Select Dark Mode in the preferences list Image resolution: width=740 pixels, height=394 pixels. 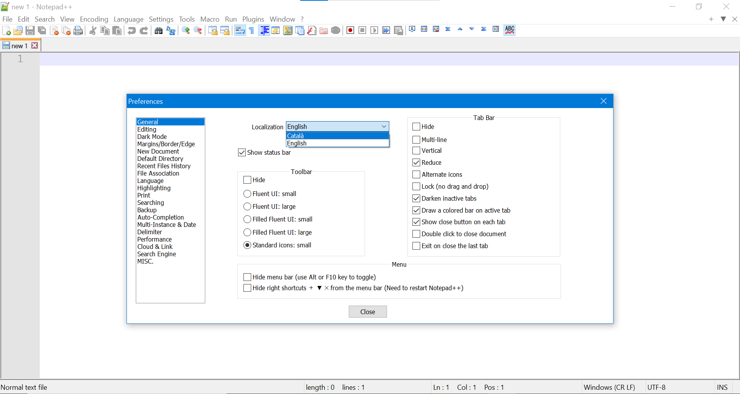coord(152,137)
